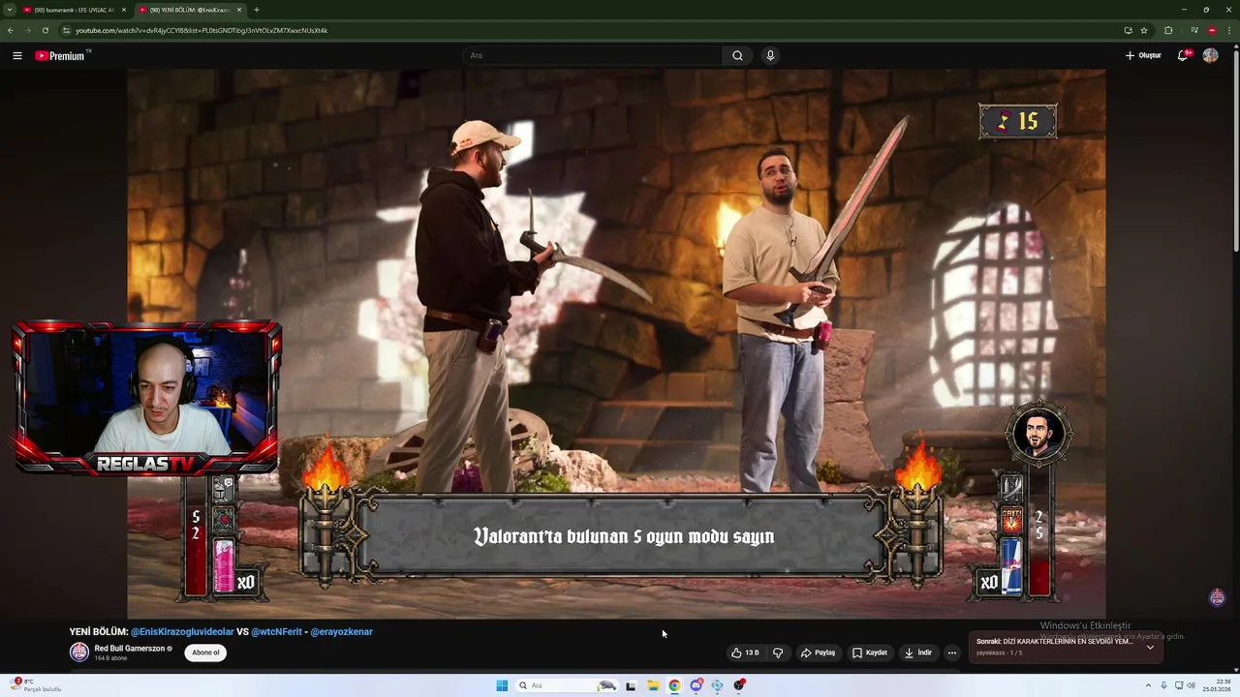Bookmark this page with the star
The image size is (1240, 697).
1144,30
